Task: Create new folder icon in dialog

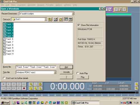Action: coord(61,19)
